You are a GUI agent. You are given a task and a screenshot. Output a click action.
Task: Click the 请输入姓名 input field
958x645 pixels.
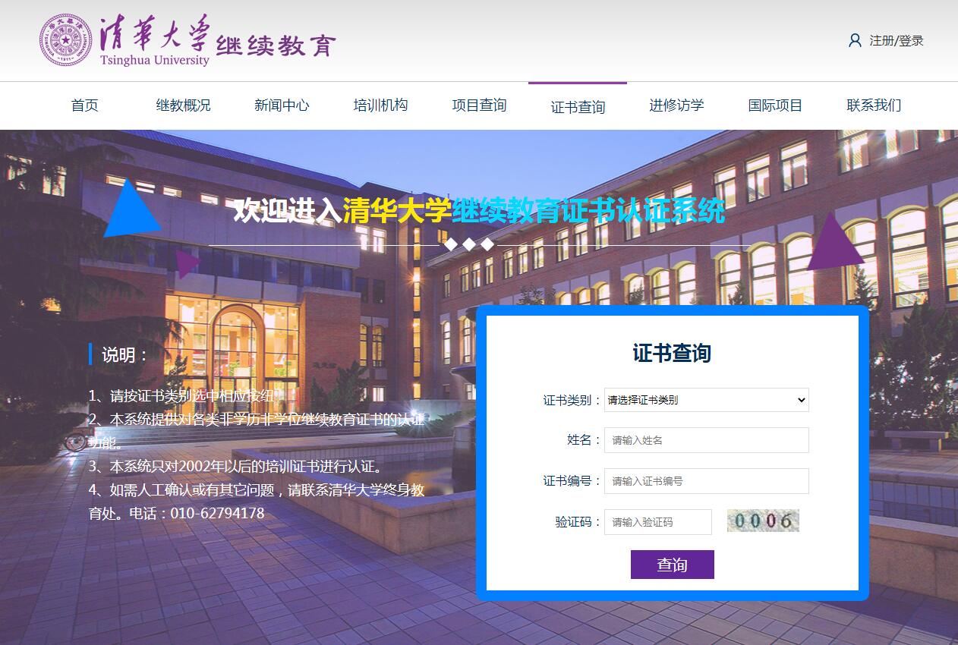[707, 440]
